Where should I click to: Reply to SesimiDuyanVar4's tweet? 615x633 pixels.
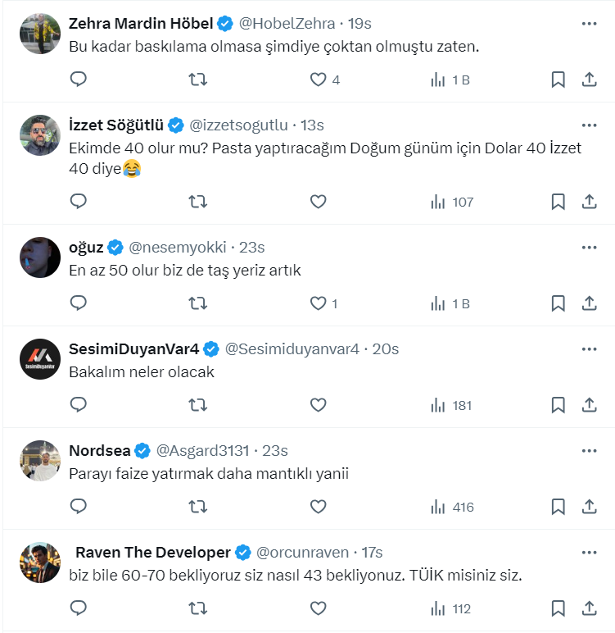pyautogui.click(x=79, y=405)
